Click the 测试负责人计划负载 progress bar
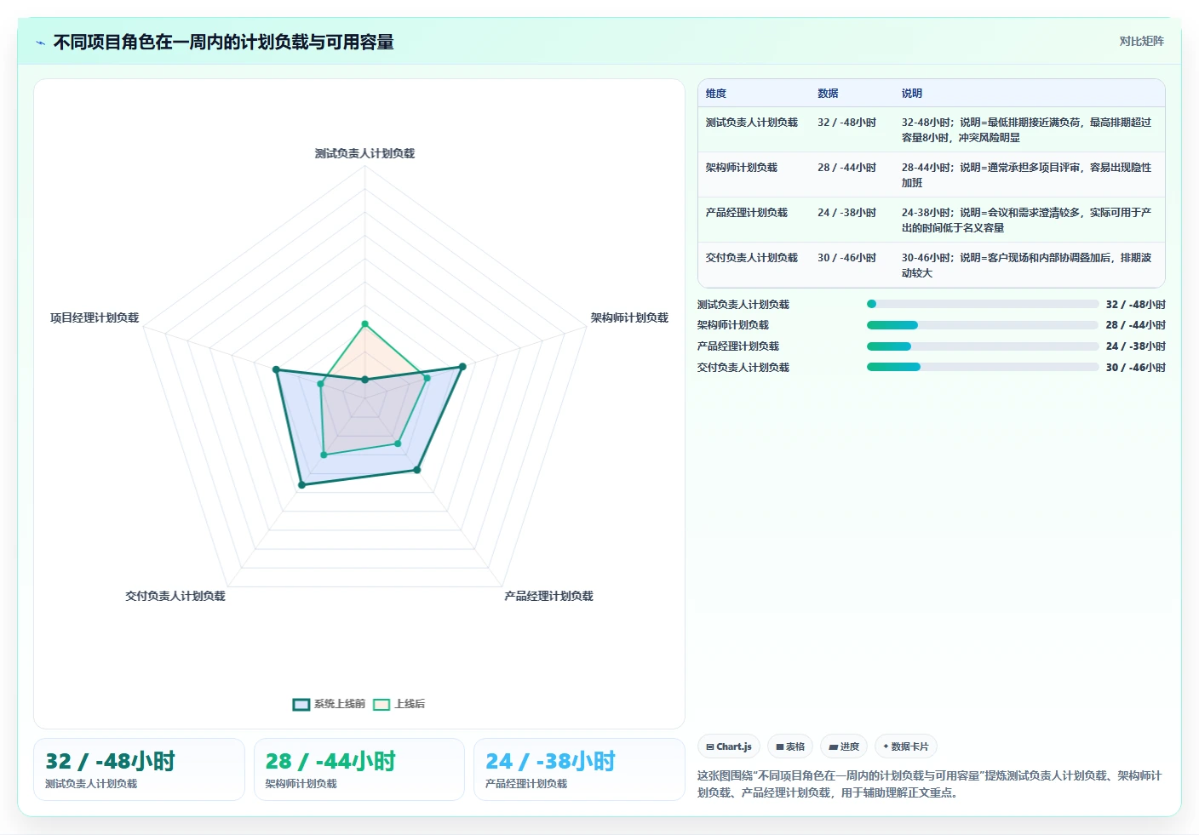 (x=982, y=304)
